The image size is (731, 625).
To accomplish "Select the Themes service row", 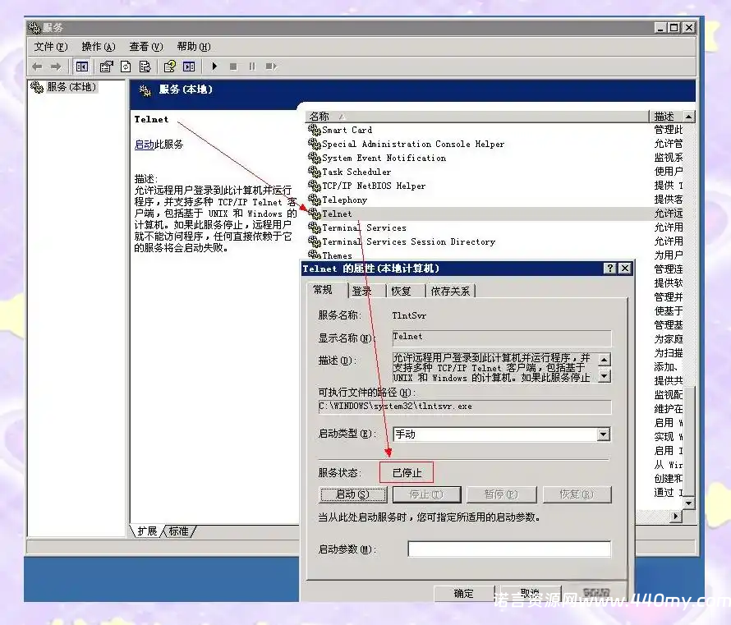I will coord(495,255).
